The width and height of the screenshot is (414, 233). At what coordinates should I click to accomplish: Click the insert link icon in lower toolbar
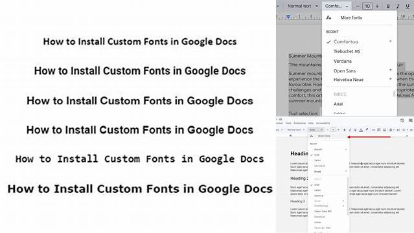coord(373,130)
